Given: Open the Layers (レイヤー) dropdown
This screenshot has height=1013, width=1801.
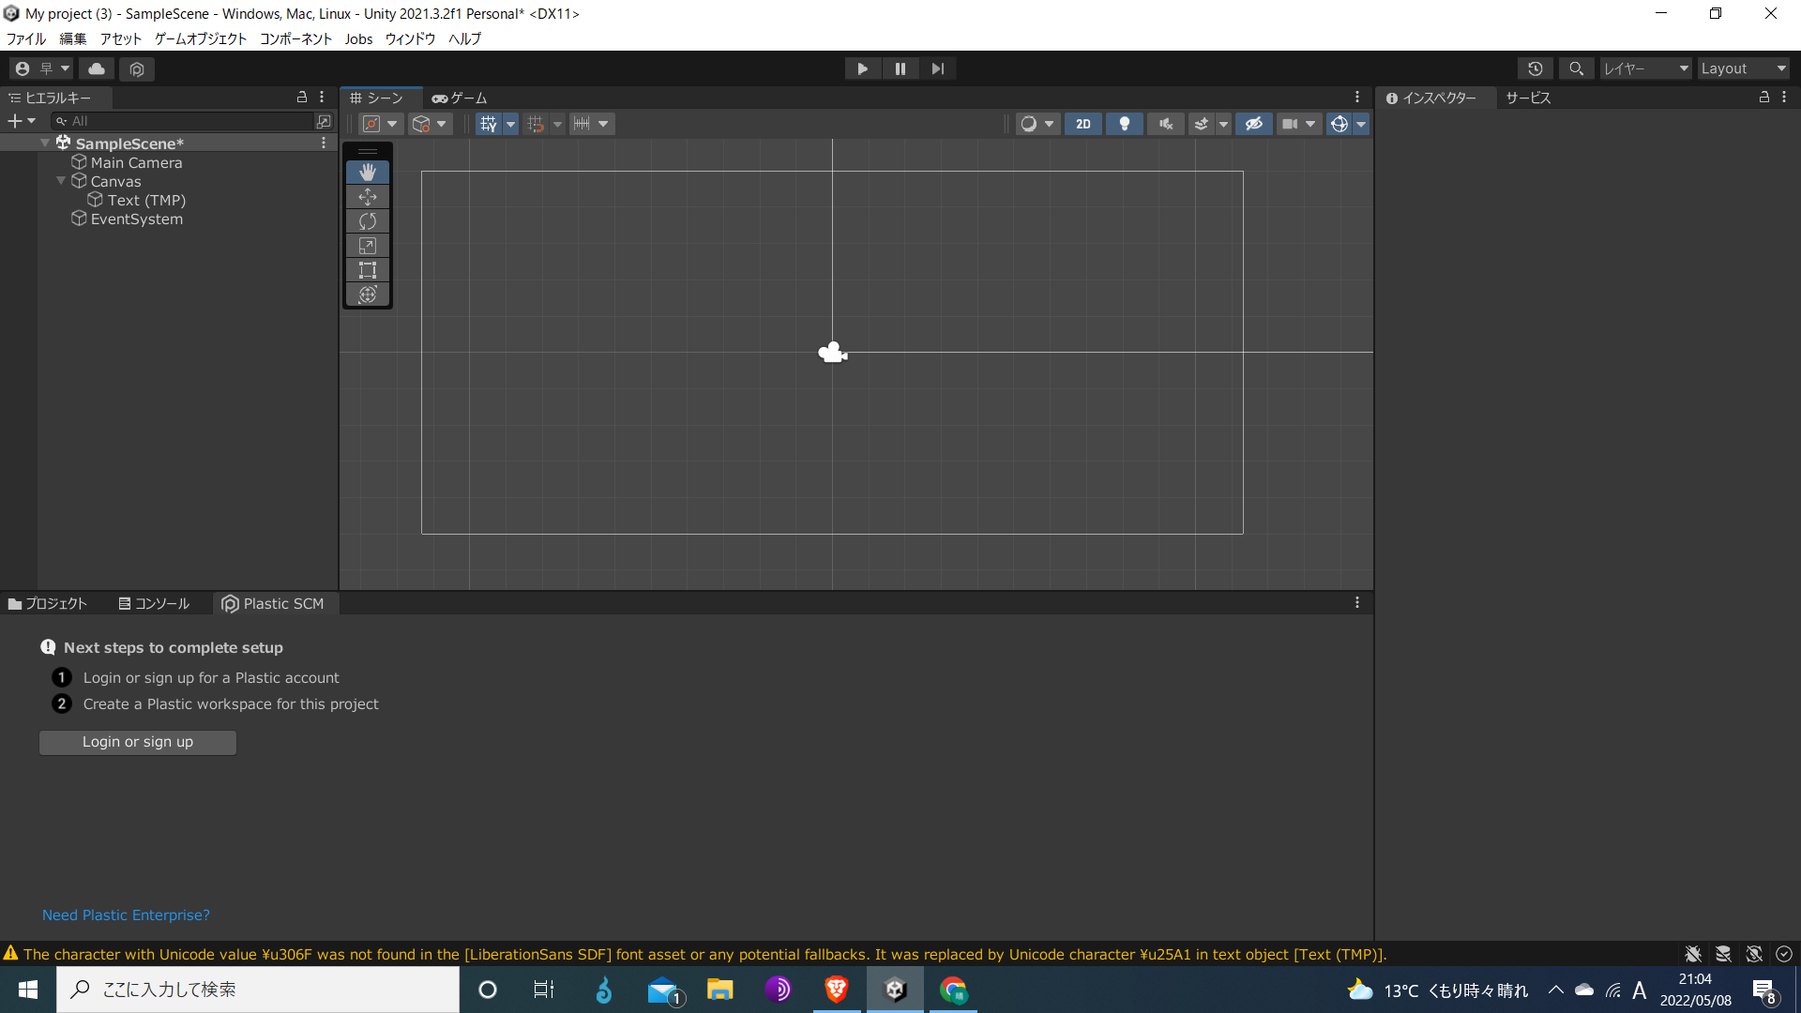Looking at the screenshot, I should click(x=1645, y=68).
